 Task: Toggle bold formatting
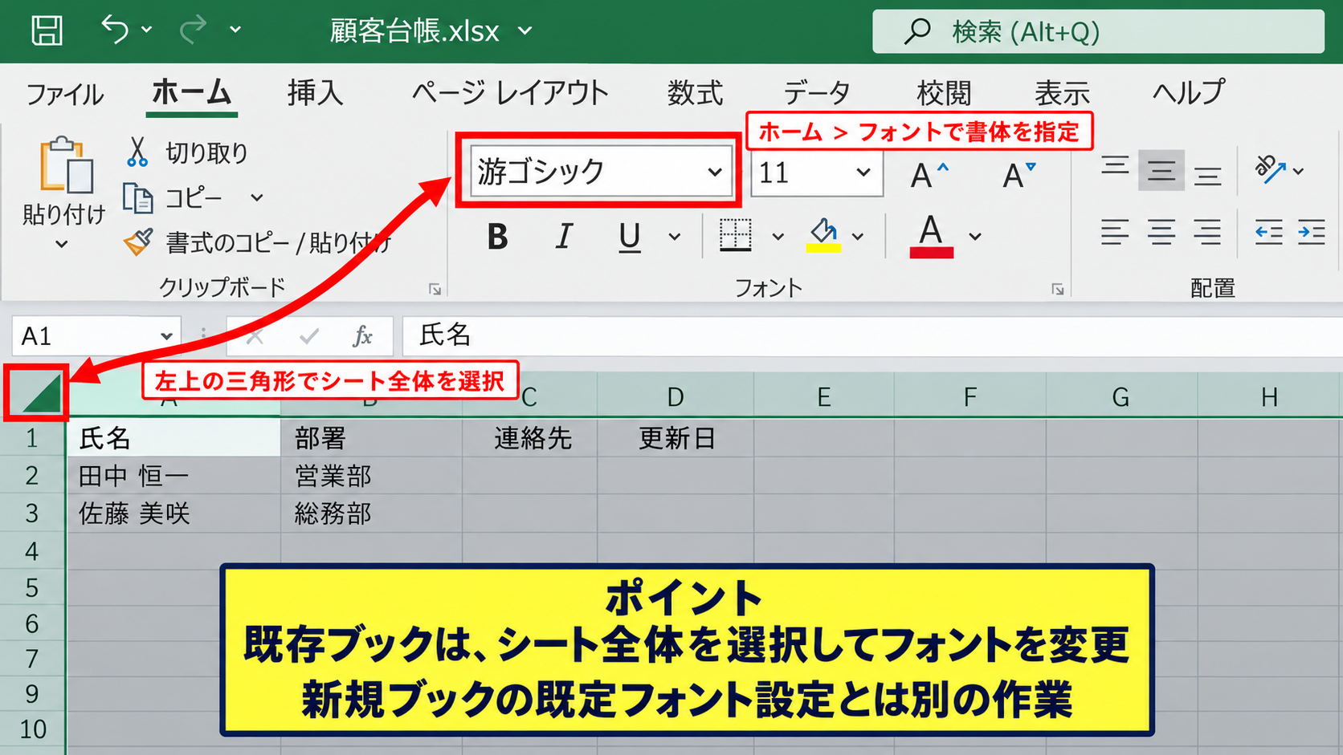[x=497, y=237]
